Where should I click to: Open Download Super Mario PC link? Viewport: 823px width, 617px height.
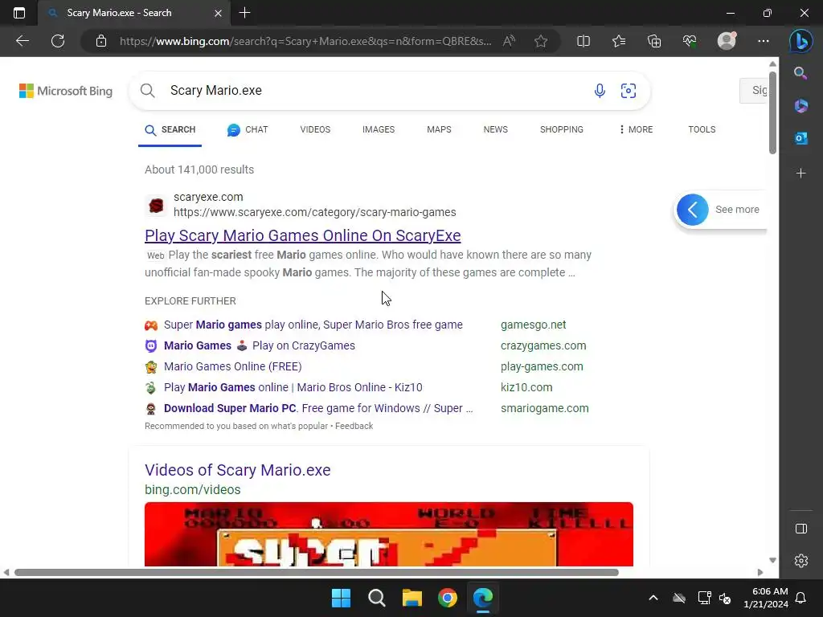click(x=318, y=408)
